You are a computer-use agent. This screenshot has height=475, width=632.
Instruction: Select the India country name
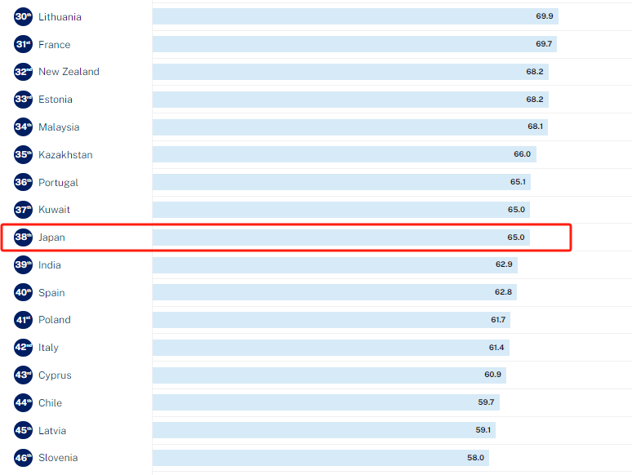point(50,265)
